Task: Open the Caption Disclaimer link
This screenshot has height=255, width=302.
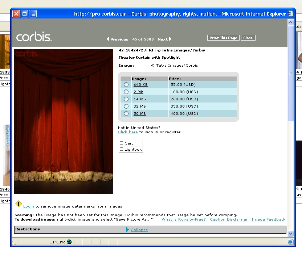Action: pos(229,219)
